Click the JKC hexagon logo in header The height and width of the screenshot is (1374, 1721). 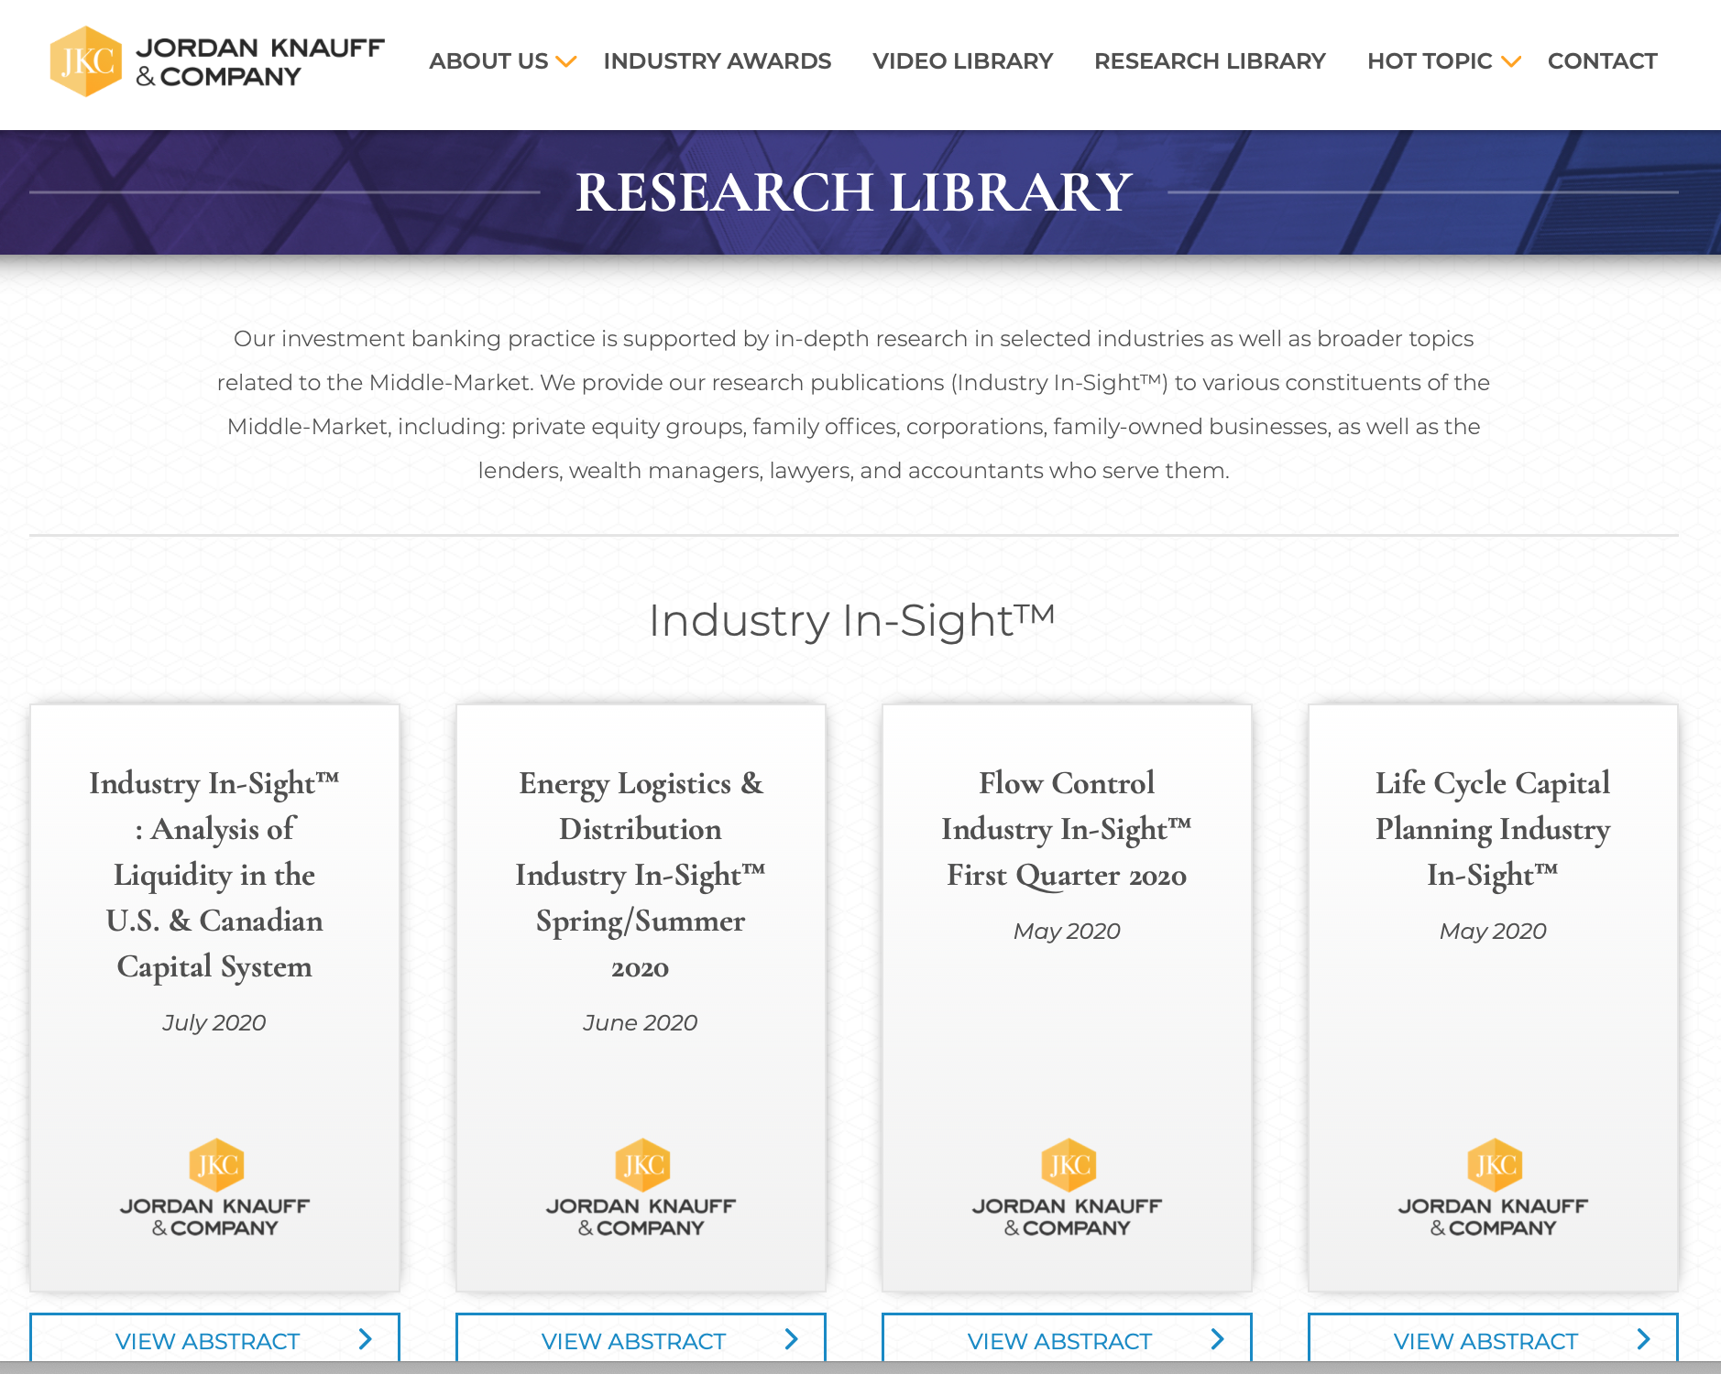point(86,61)
